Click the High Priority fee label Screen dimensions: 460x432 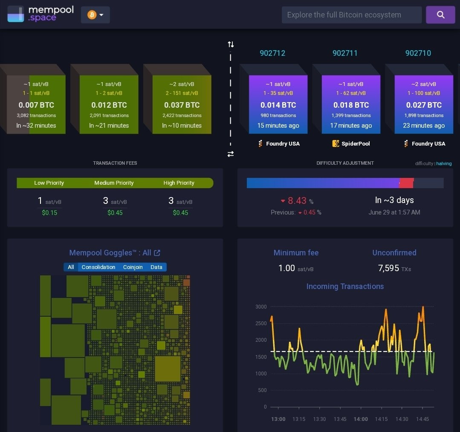click(x=179, y=183)
